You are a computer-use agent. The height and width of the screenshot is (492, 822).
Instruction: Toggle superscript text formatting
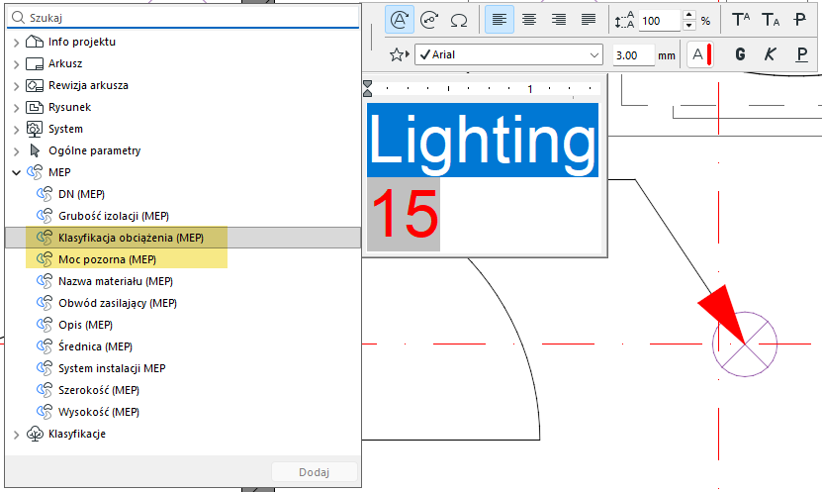[740, 20]
